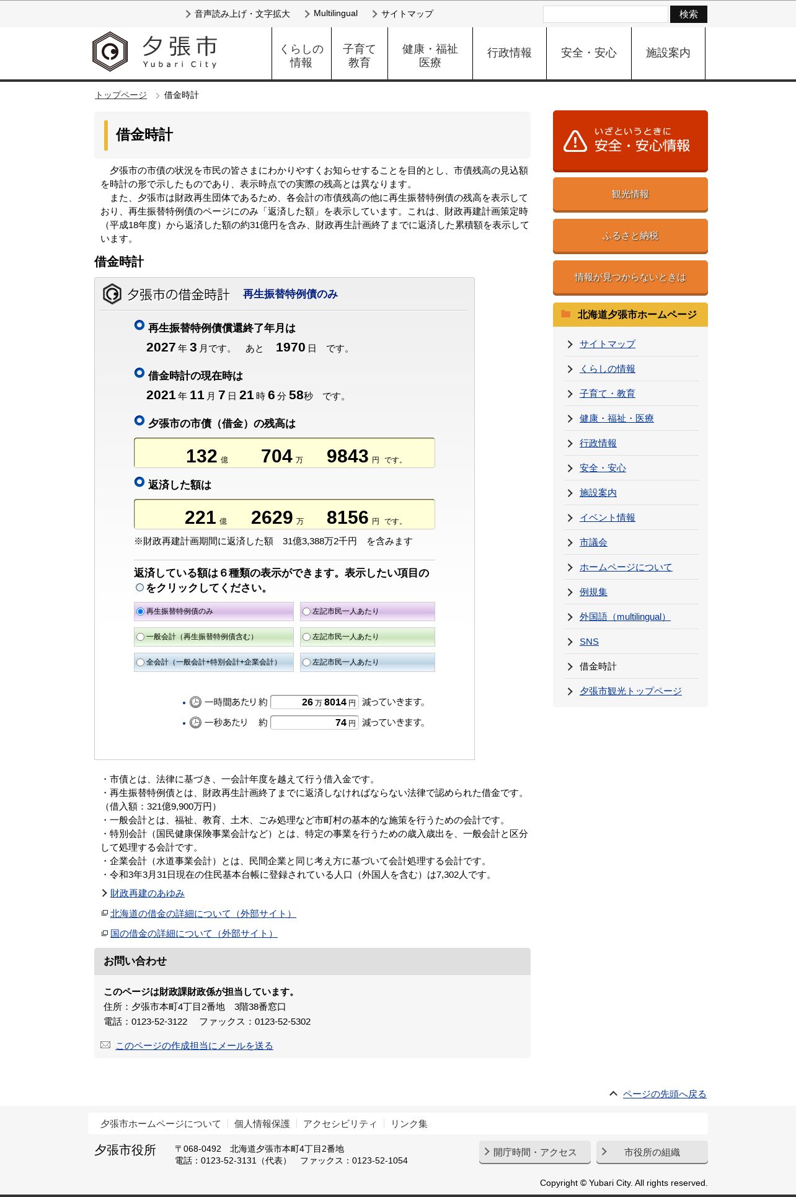Click the clock icon beside 一時間あたり
The image size is (796, 1197).
click(x=195, y=702)
